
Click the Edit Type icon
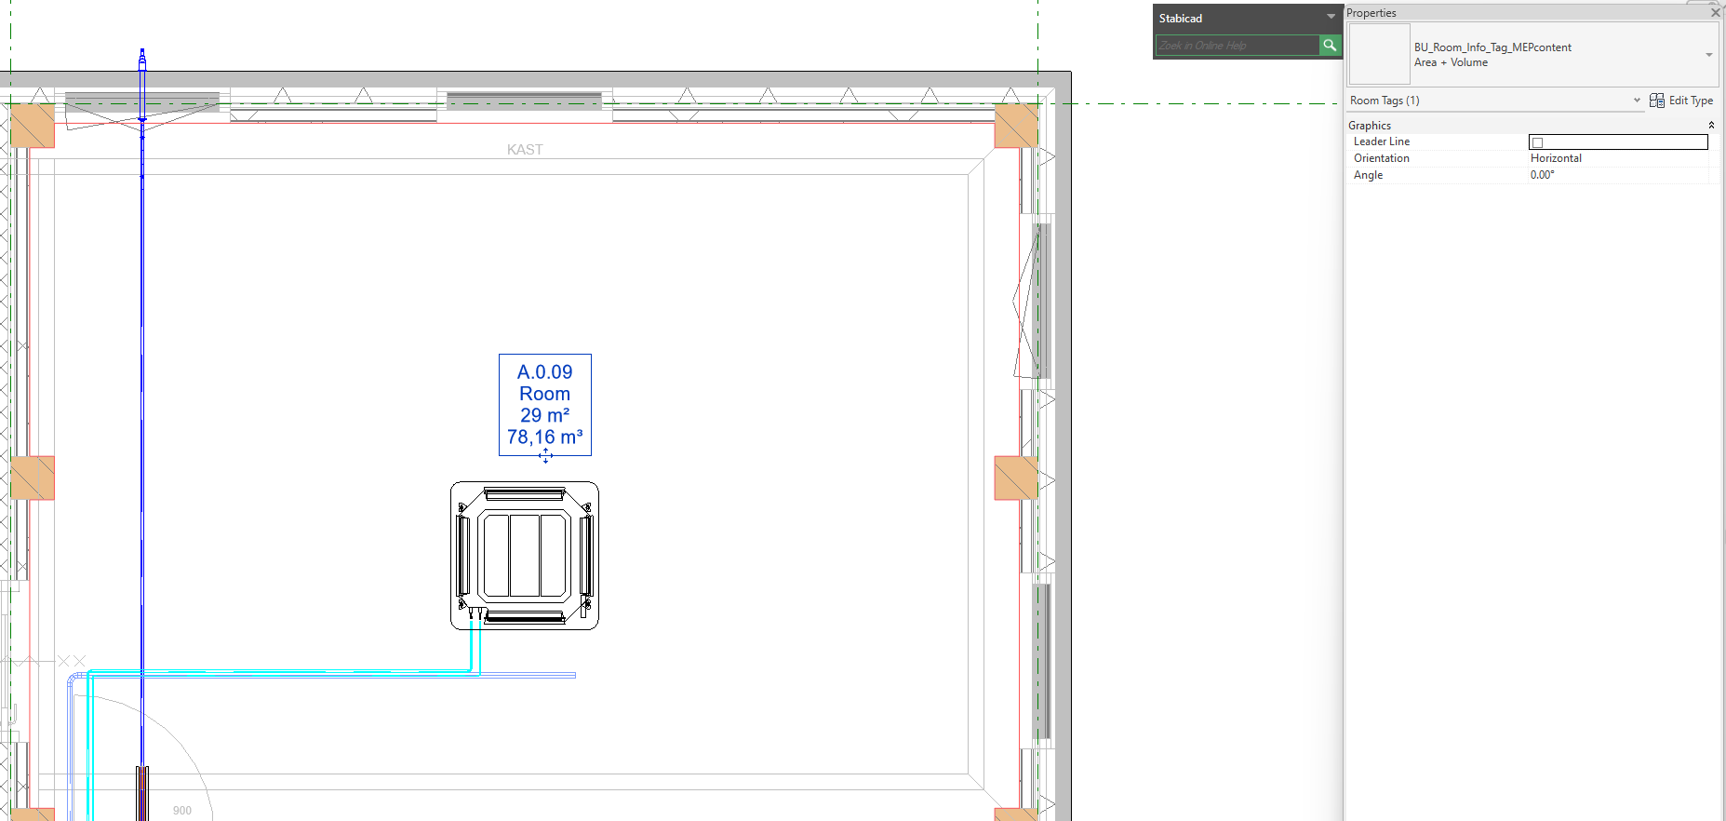click(x=1657, y=101)
